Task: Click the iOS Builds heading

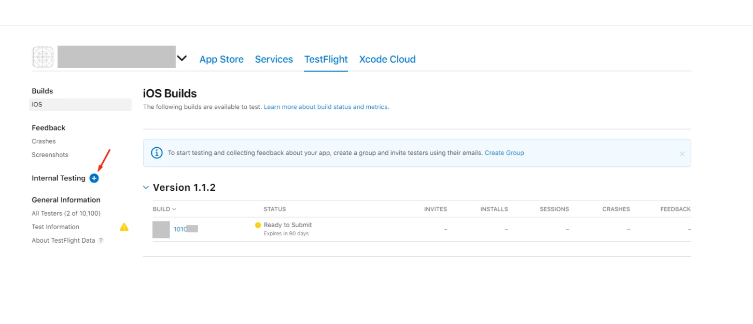Action: 170,94
